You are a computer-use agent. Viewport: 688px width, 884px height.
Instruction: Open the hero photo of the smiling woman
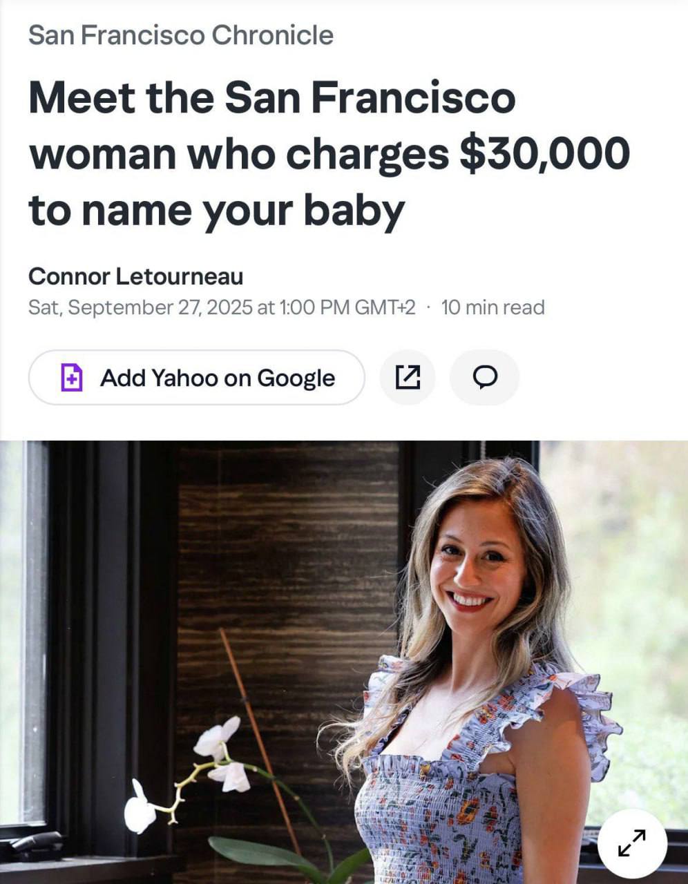pos(344,662)
